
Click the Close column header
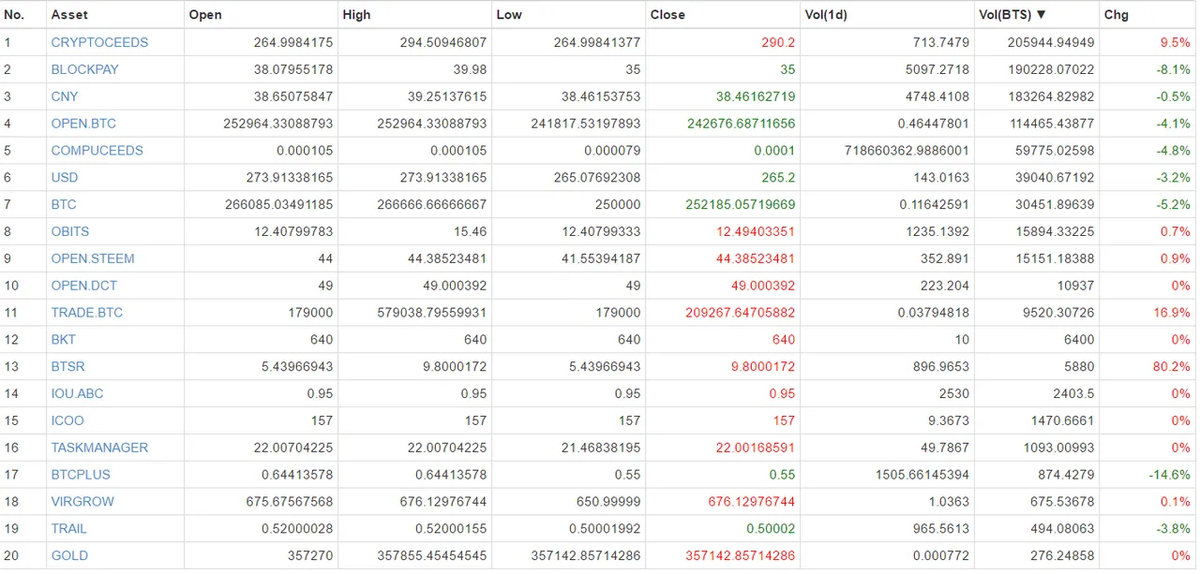(x=667, y=15)
